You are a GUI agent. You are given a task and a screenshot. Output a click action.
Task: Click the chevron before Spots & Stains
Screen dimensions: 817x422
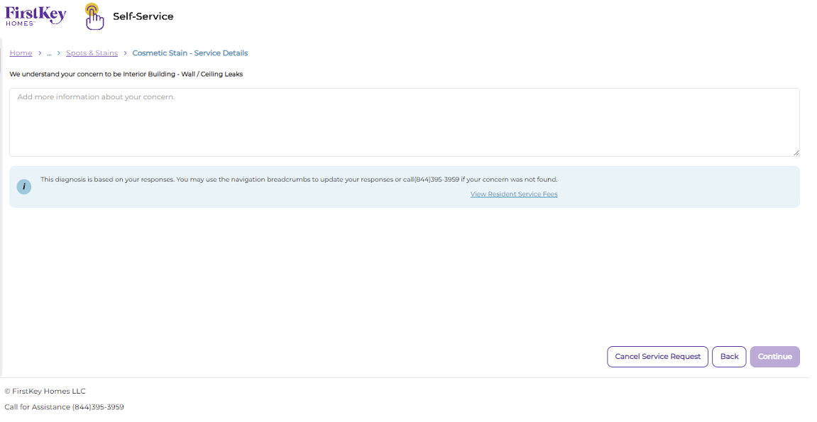[59, 53]
